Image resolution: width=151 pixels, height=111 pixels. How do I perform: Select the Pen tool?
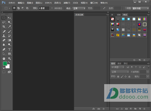[x=4, y=49]
